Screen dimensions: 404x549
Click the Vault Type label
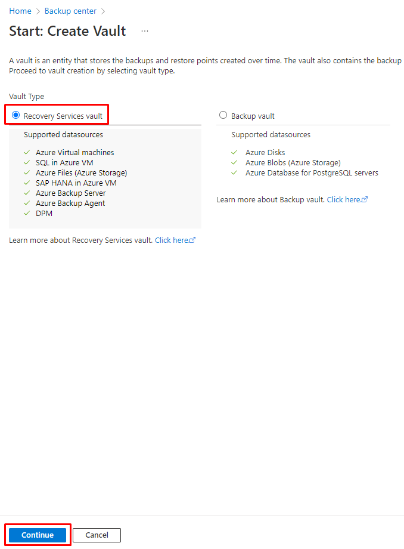(27, 96)
